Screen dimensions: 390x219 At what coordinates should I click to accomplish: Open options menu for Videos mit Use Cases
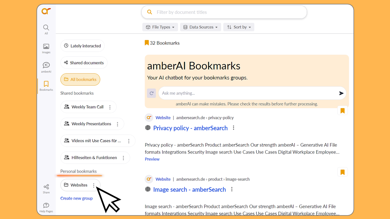[129, 141]
